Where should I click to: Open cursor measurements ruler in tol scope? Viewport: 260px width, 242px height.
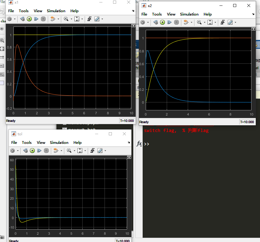(x=100, y=151)
